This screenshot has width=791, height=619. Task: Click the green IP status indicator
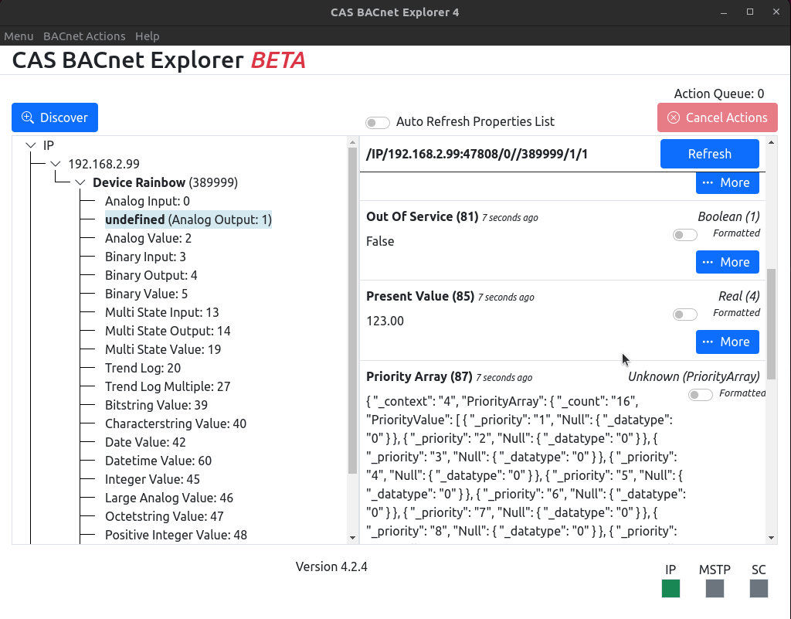(x=670, y=588)
